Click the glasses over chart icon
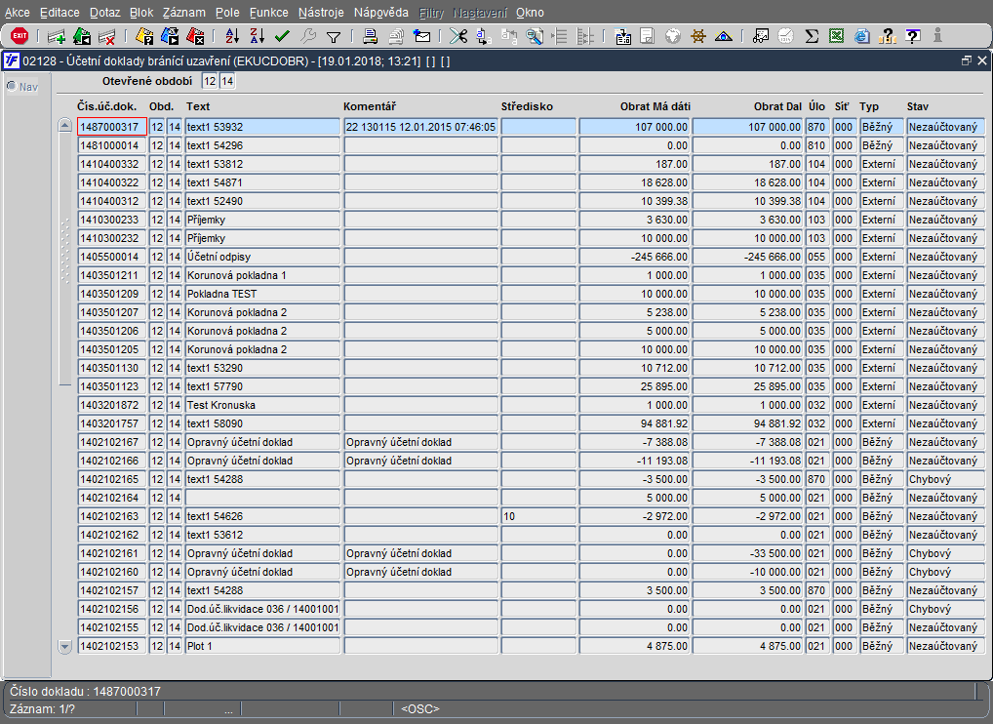Screen dimensions: 993x724 click(761, 37)
